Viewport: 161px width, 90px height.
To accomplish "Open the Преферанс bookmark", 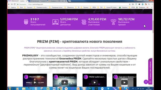I will (x=141, y=7).
